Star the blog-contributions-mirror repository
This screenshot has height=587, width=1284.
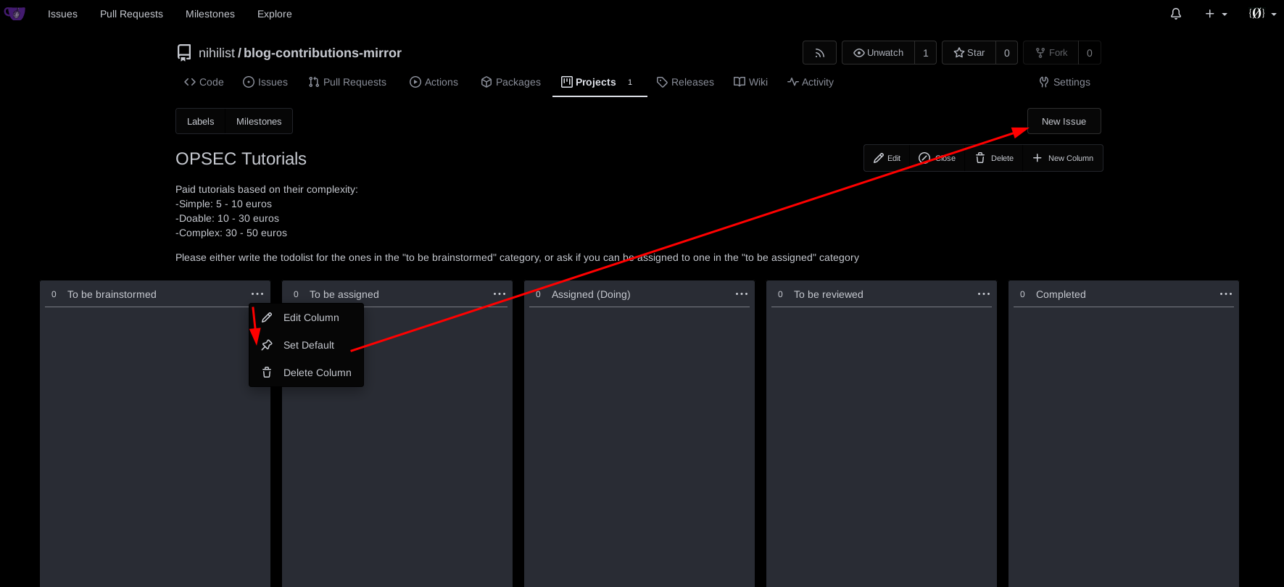[969, 53]
